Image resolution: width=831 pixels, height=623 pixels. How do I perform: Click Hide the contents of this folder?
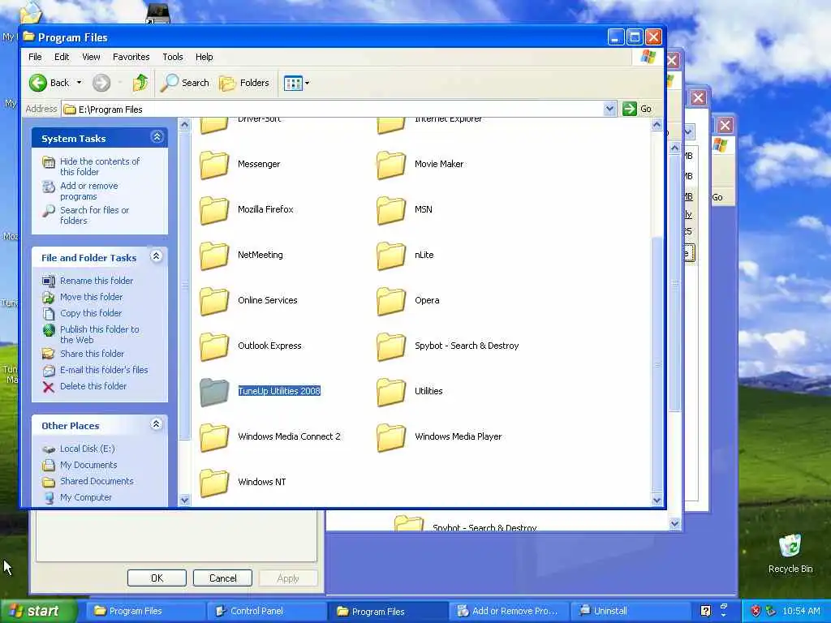(100, 166)
